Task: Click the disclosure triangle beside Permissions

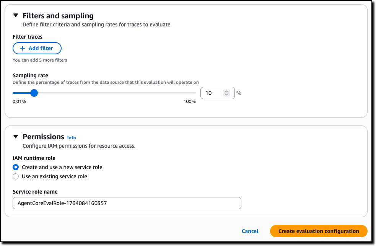Action: (x=15, y=137)
